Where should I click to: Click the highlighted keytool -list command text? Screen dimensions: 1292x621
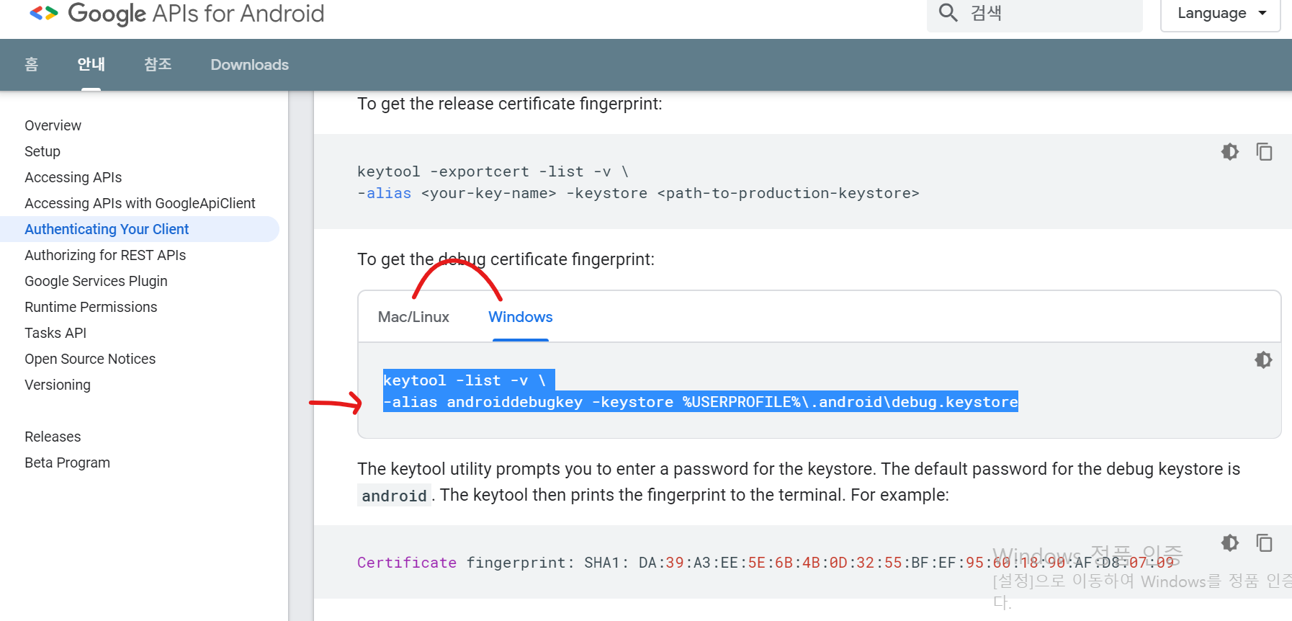700,391
